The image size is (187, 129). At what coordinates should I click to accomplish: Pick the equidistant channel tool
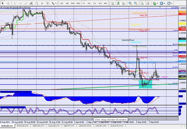tap(31, 3)
